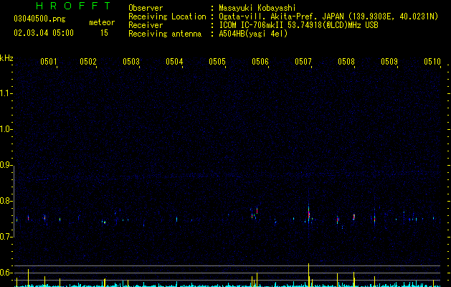Click the 0507 time marker
This screenshot has height=287, width=451.
click(303, 62)
